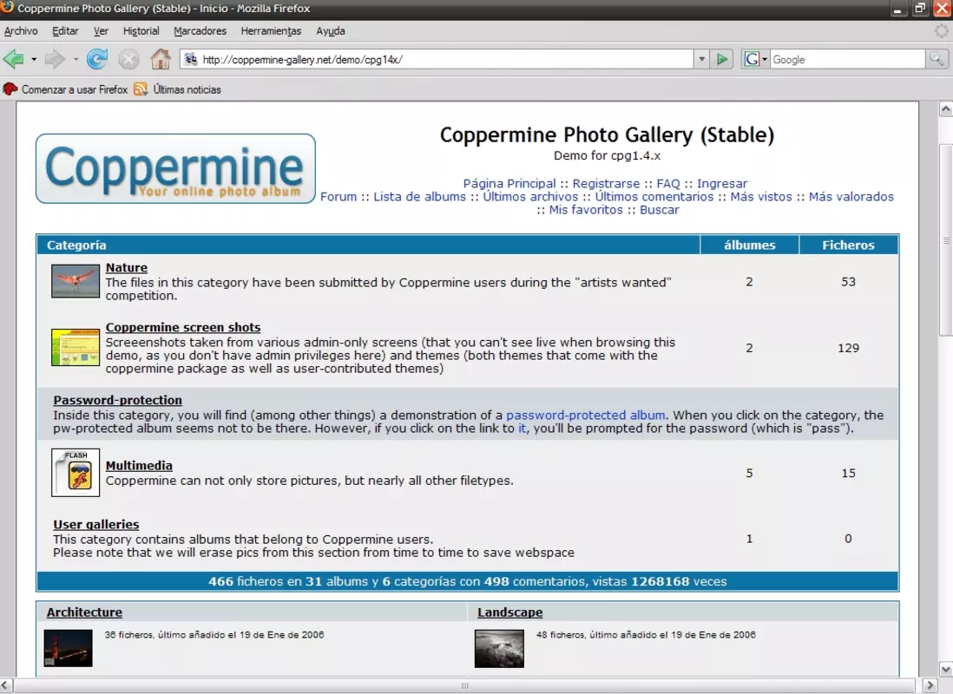Screen dimensions: 953x694
Task: Click the 'álbumes' column header
Action: (749, 246)
